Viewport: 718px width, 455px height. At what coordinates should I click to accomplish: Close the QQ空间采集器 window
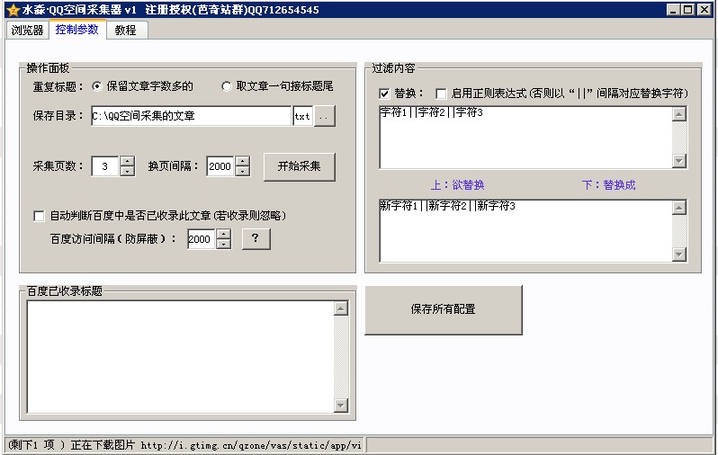(x=705, y=10)
